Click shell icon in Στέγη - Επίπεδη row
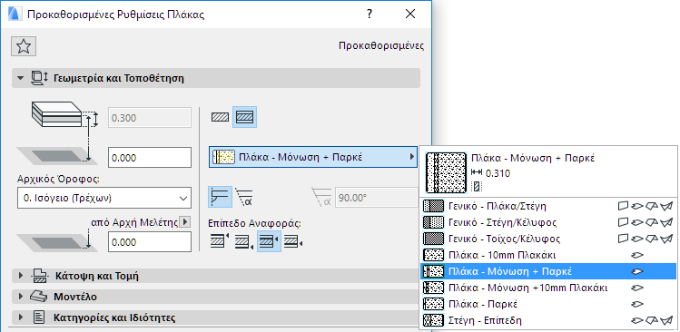Viewport: 680px width, 332px height. [666, 321]
